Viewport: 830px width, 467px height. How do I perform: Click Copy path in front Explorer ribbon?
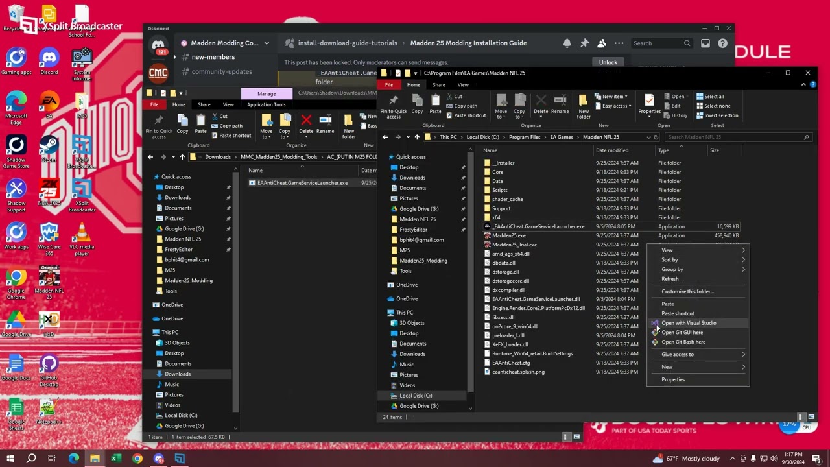pyautogui.click(x=461, y=106)
